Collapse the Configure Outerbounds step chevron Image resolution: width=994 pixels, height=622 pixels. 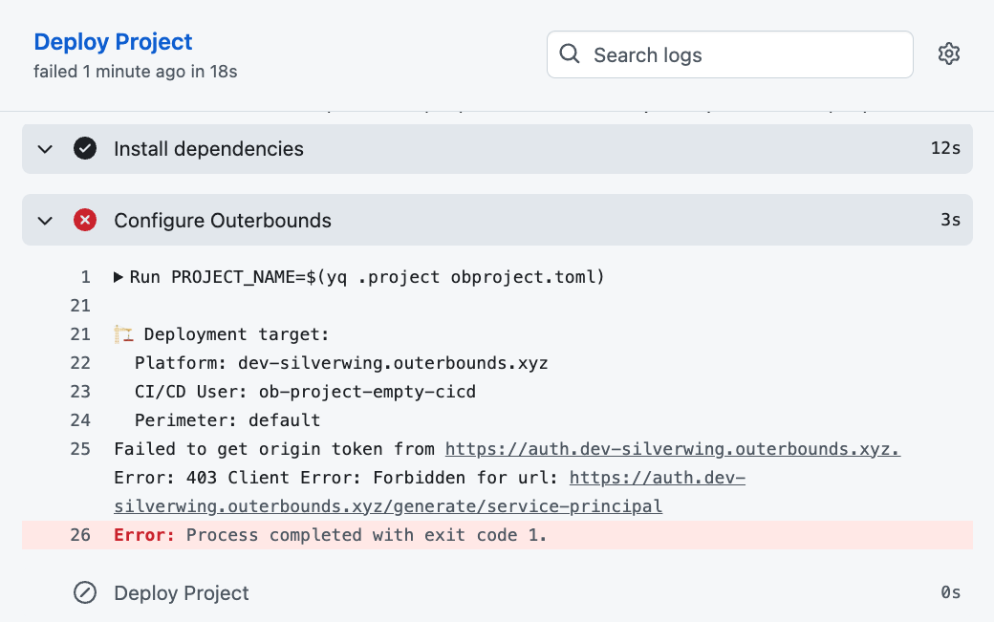tap(45, 221)
